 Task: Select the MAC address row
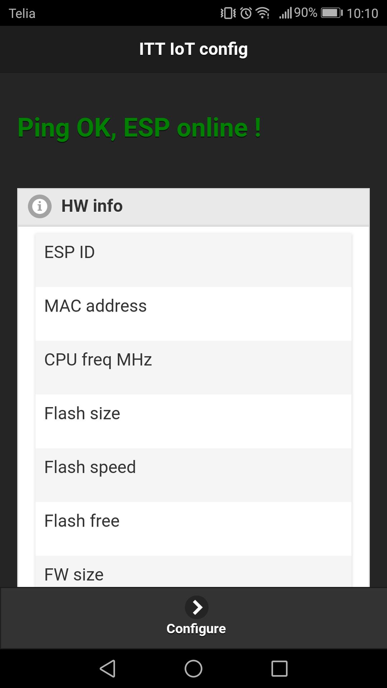(x=193, y=314)
